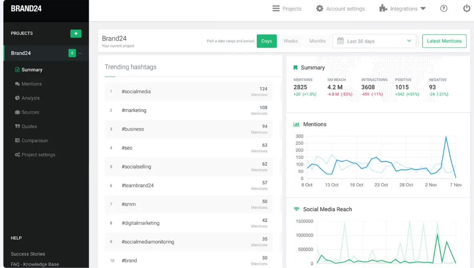Open the Last 30 days dropdown

(375, 41)
